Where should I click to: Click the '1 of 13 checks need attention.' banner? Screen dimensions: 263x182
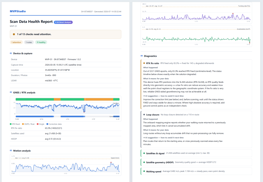65,34
